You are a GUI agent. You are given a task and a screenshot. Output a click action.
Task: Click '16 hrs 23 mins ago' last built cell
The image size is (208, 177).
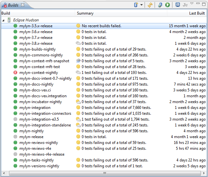(x=190, y=143)
